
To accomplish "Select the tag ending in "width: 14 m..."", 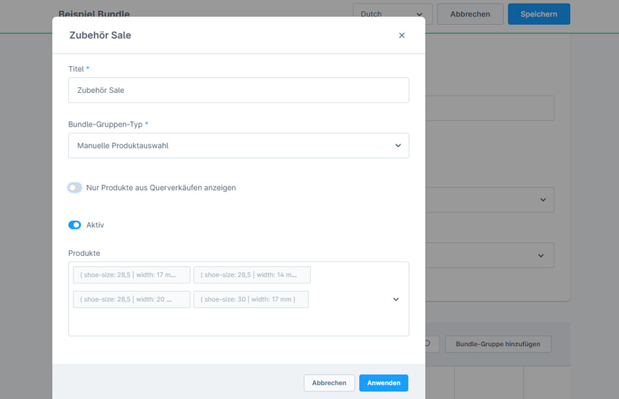I will pos(251,274).
